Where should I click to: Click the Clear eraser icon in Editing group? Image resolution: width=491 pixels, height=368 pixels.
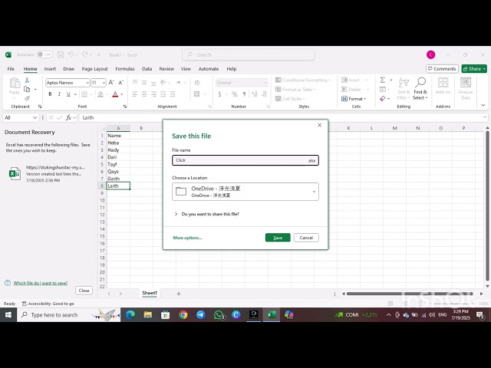click(383, 99)
